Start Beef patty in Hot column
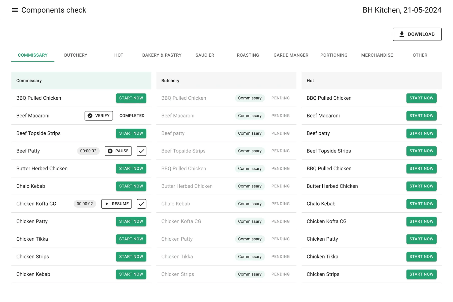The image size is (453, 302). 421,133
